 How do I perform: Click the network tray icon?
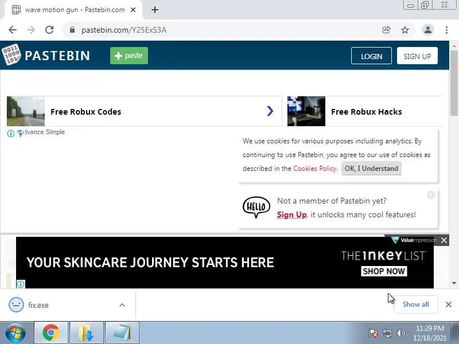(387, 333)
